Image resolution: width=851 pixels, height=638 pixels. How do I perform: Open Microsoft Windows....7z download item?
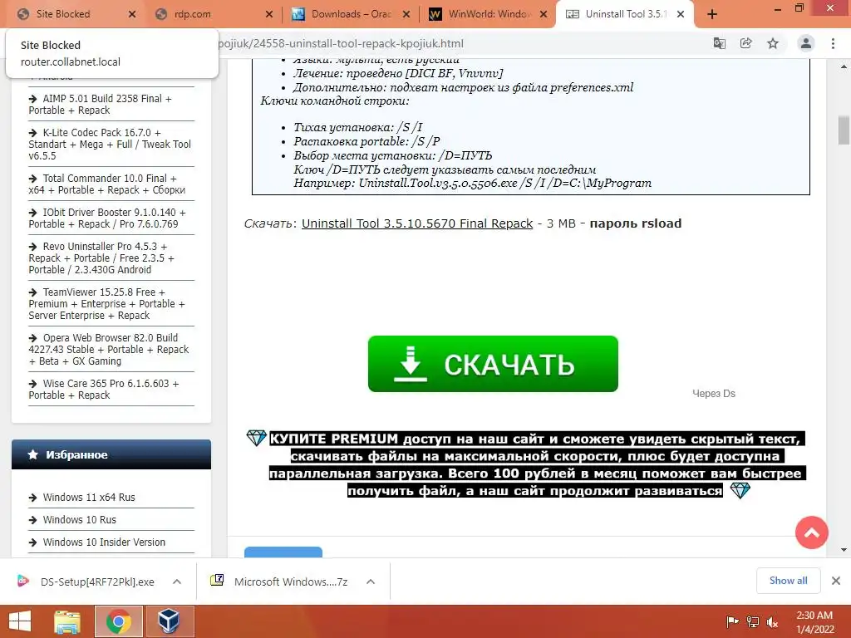click(x=281, y=582)
